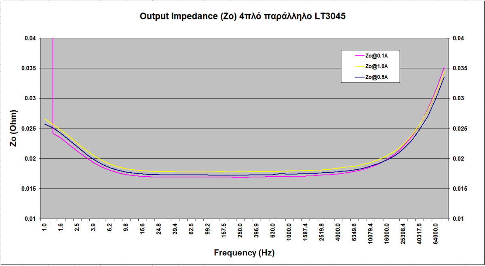Select the 'Frequency (Hz)' axis title

244,253
